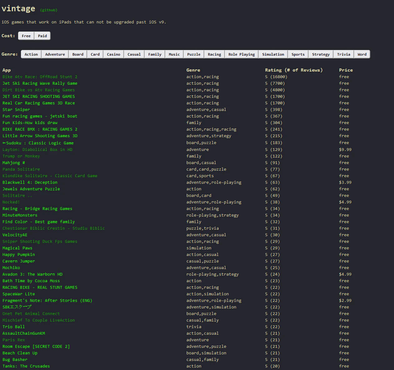Open Real Car Racing Games 3D Race
The height and width of the screenshot is (370, 394).
click(39, 103)
